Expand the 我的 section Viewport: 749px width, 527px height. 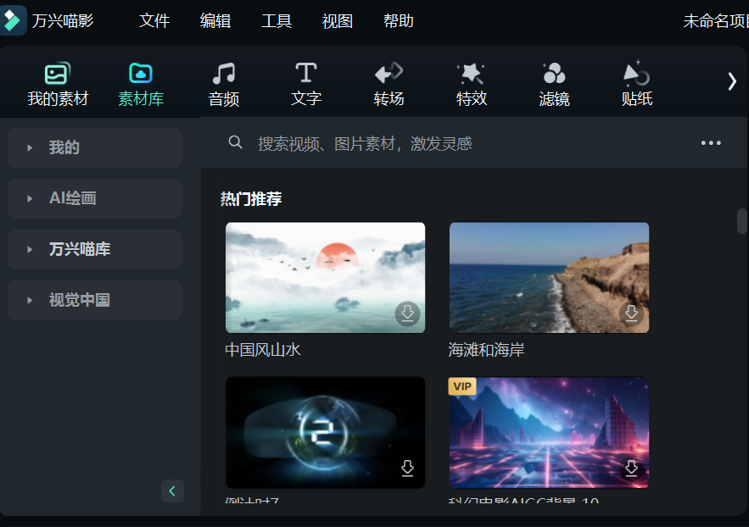(x=94, y=147)
